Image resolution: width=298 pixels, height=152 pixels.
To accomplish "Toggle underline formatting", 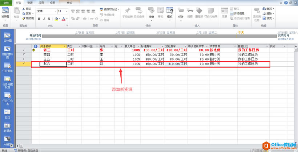I will click(49, 19).
